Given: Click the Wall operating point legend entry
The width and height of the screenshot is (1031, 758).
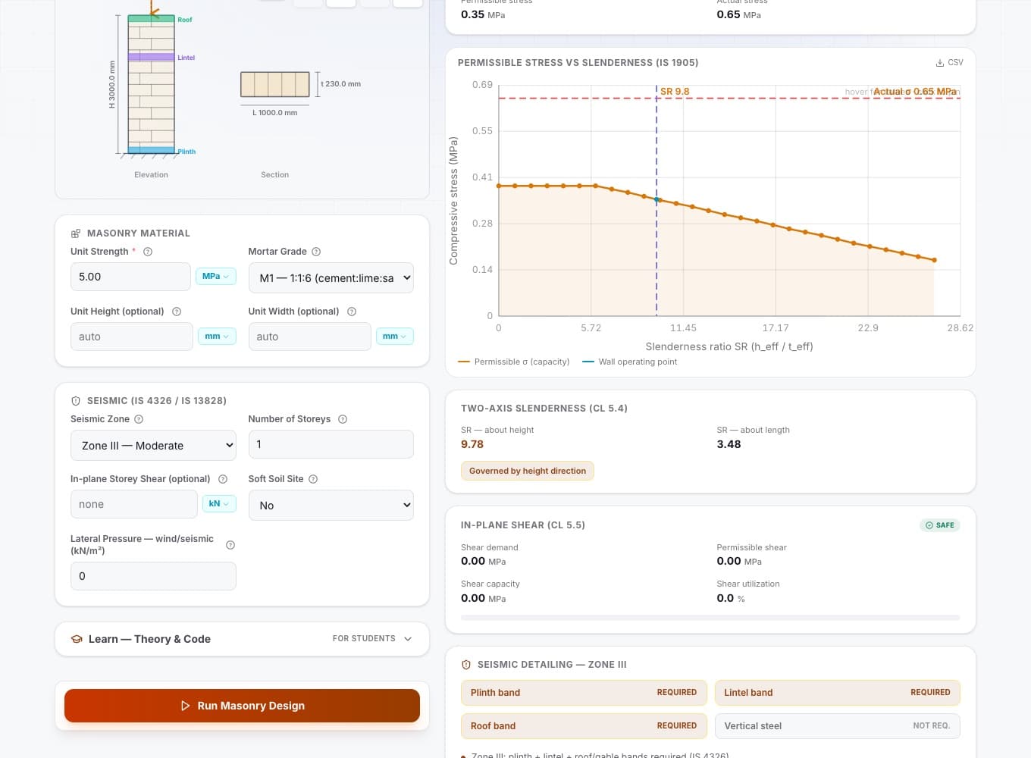Looking at the screenshot, I should pyautogui.click(x=630, y=362).
